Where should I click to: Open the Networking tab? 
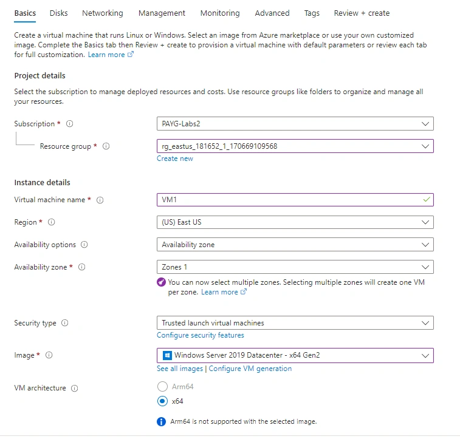[x=103, y=13]
